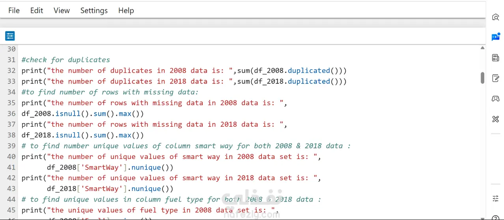This screenshot has height=220, width=504.
Task: Open the Settings menu
Action: click(x=94, y=11)
